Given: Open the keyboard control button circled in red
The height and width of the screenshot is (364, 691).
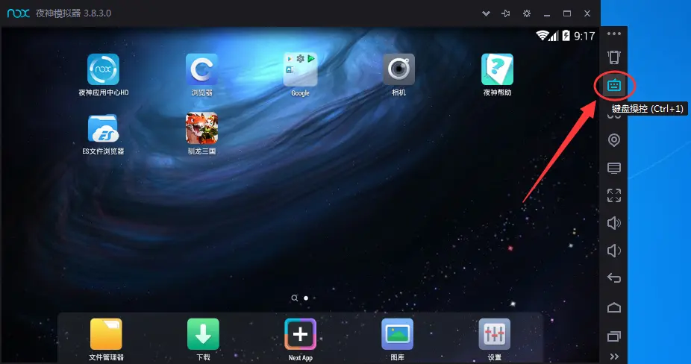Looking at the screenshot, I should [614, 85].
